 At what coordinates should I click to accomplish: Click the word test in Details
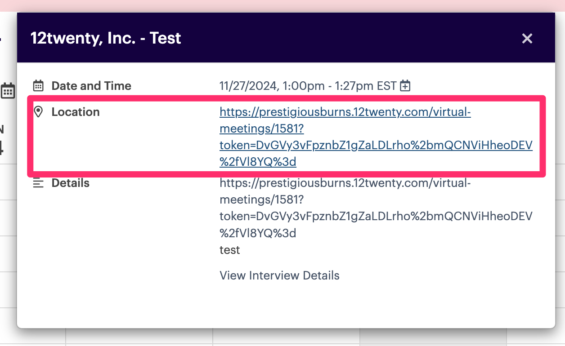click(230, 250)
